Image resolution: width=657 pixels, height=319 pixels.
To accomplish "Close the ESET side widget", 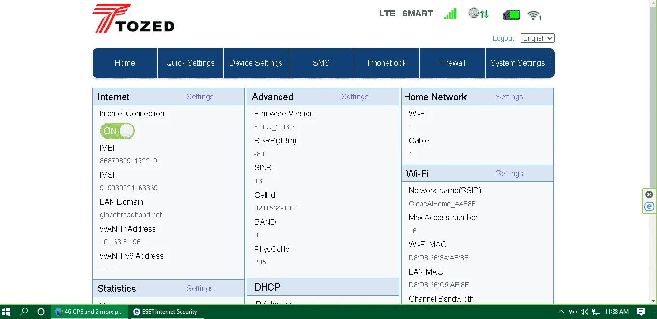I will pyautogui.click(x=649, y=194).
